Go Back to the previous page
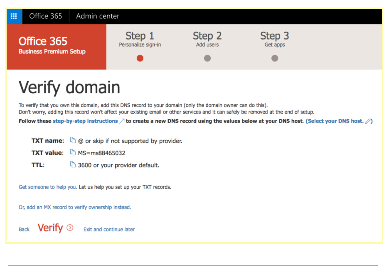This screenshot has height=270, width=389. point(24,230)
